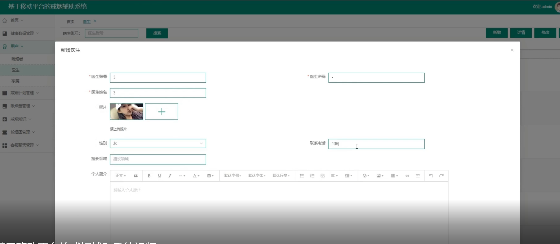Open the table insert menu in editor
The width and height of the screenshot is (560, 244).
[x=394, y=176]
